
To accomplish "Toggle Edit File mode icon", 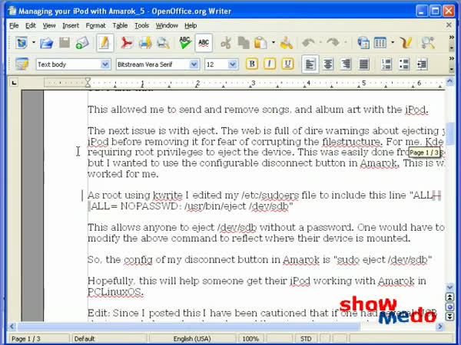I will point(104,43).
